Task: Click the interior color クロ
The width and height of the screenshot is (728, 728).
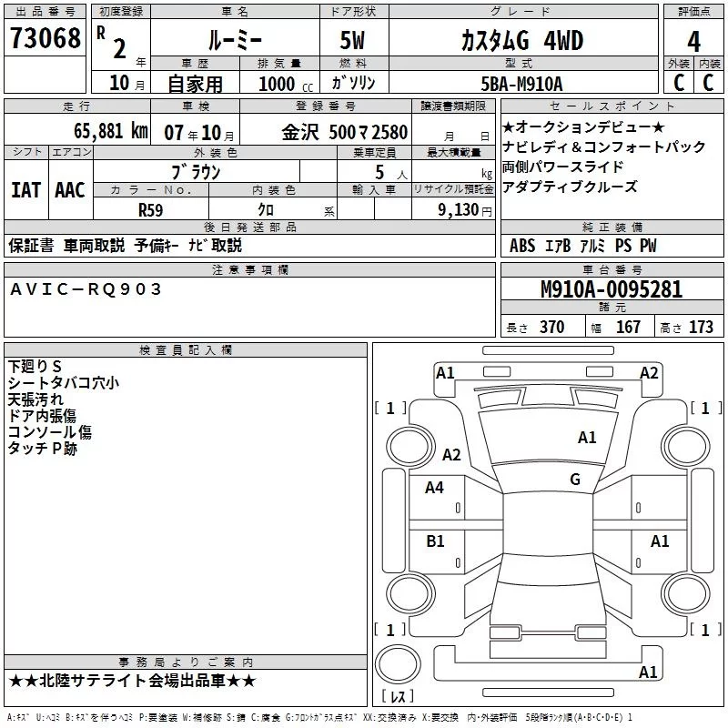Action: 266,210
